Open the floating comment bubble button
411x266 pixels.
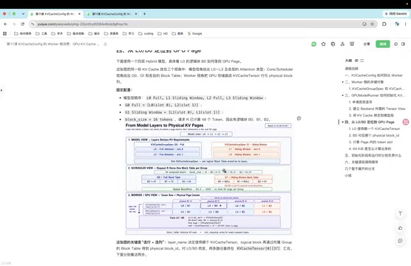click(x=400, y=241)
